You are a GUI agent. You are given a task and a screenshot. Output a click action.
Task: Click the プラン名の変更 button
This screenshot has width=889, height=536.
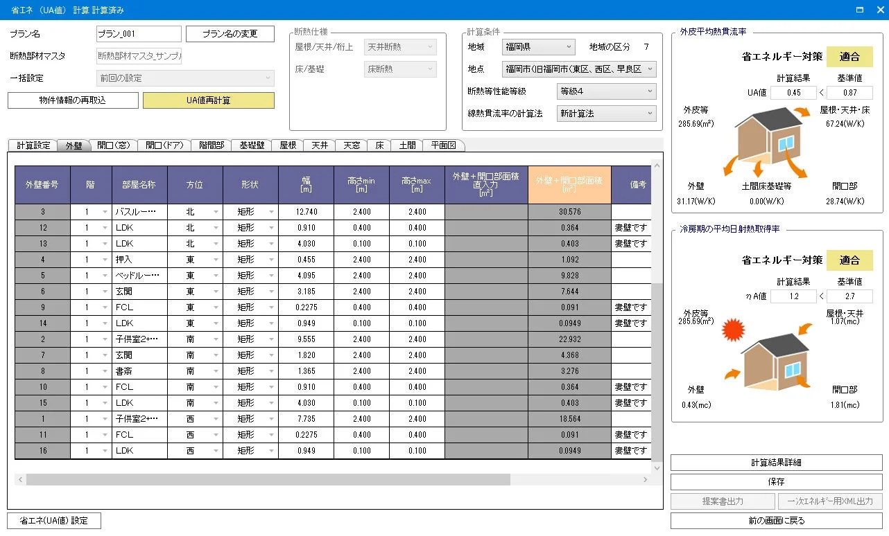230,33
